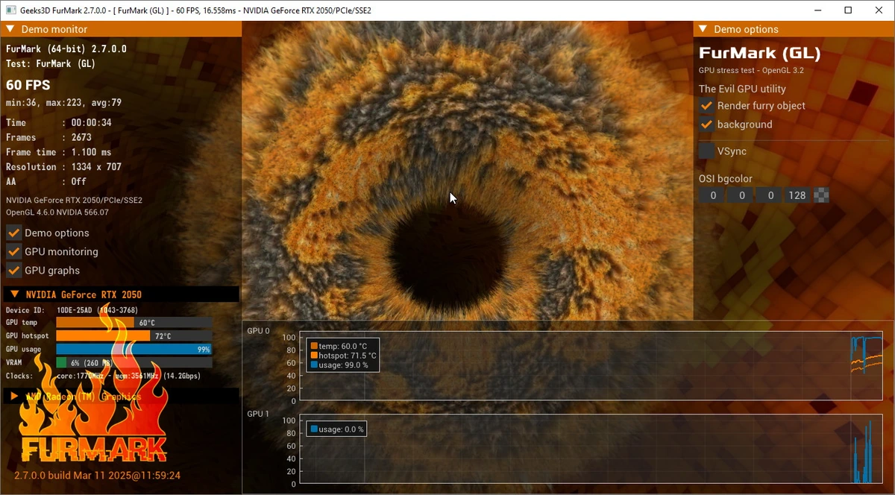Click the GPU usage bar showing 99%

[134, 350]
